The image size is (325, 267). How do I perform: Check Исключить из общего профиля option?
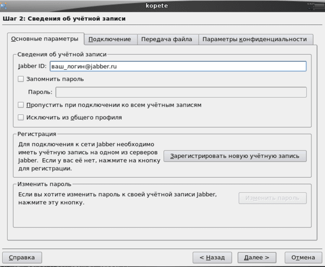coord(21,118)
